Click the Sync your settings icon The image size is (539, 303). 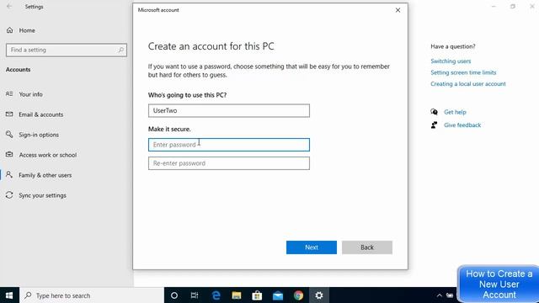pos(9,195)
